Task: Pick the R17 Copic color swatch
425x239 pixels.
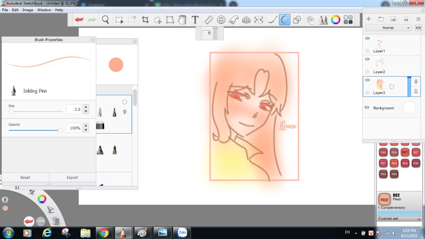Action: pyautogui.click(x=405, y=152)
